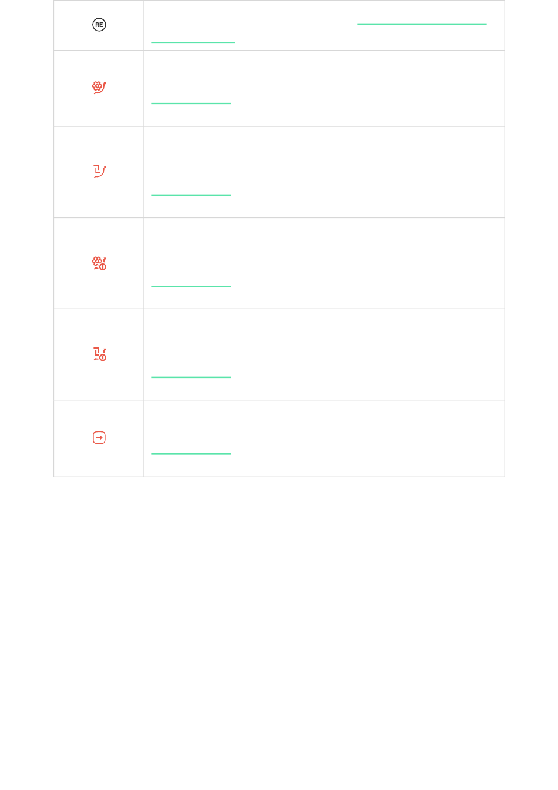Click the circled RE range extender icon
558x790 pixels.
tap(99, 25)
